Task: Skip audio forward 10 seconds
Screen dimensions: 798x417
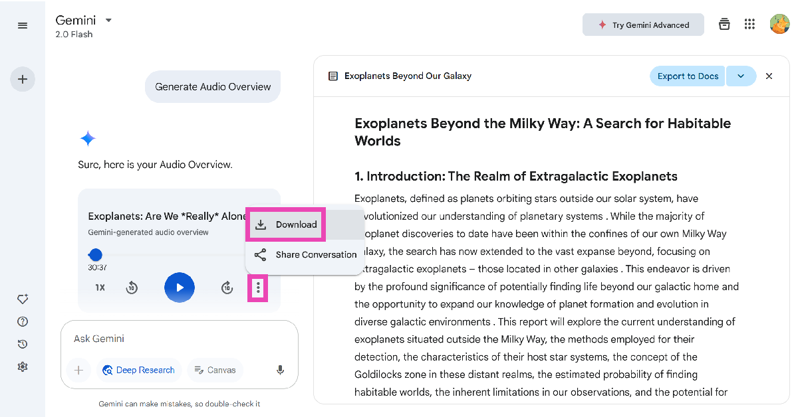Action: (x=227, y=288)
